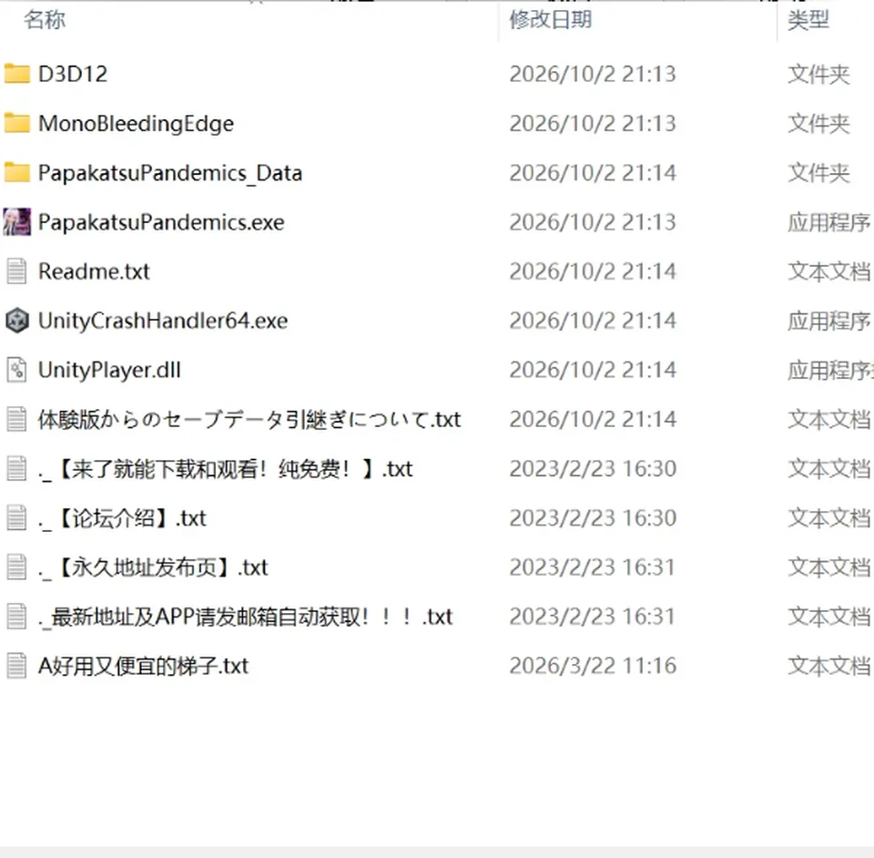Click the 文本文档 type of A好用又便宜的梯子.txt

(x=828, y=666)
